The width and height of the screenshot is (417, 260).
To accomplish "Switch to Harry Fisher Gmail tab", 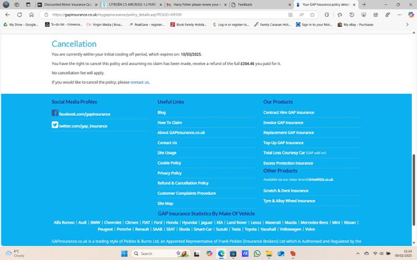I will point(197,5).
